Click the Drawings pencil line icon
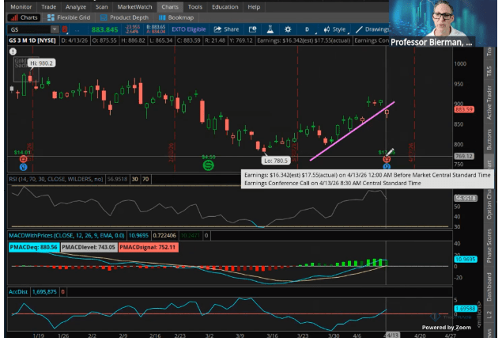The height and width of the screenshot is (338, 502). [359, 29]
